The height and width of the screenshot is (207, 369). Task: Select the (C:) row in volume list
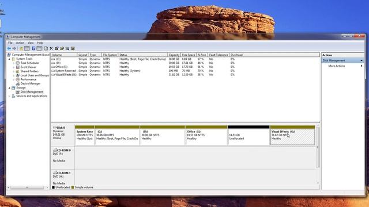[x=144, y=59]
